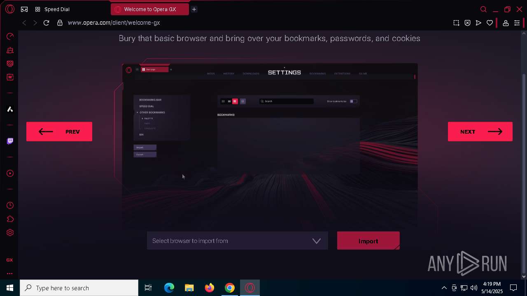Open the Windows Start menu
The height and width of the screenshot is (296, 527).
click(x=10, y=288)
